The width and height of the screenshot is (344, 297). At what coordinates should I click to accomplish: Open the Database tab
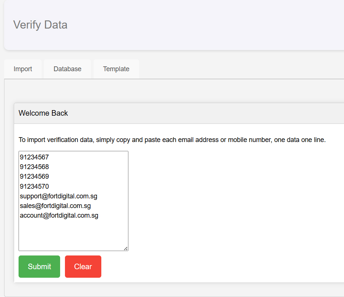pyautogui.click(x=67, y=69)
